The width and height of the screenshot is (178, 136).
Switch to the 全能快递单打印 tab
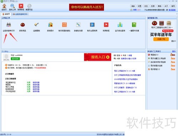coord(20,14)
